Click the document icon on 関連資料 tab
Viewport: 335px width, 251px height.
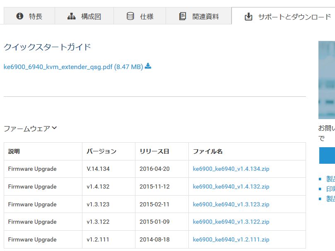pos(183,17)
